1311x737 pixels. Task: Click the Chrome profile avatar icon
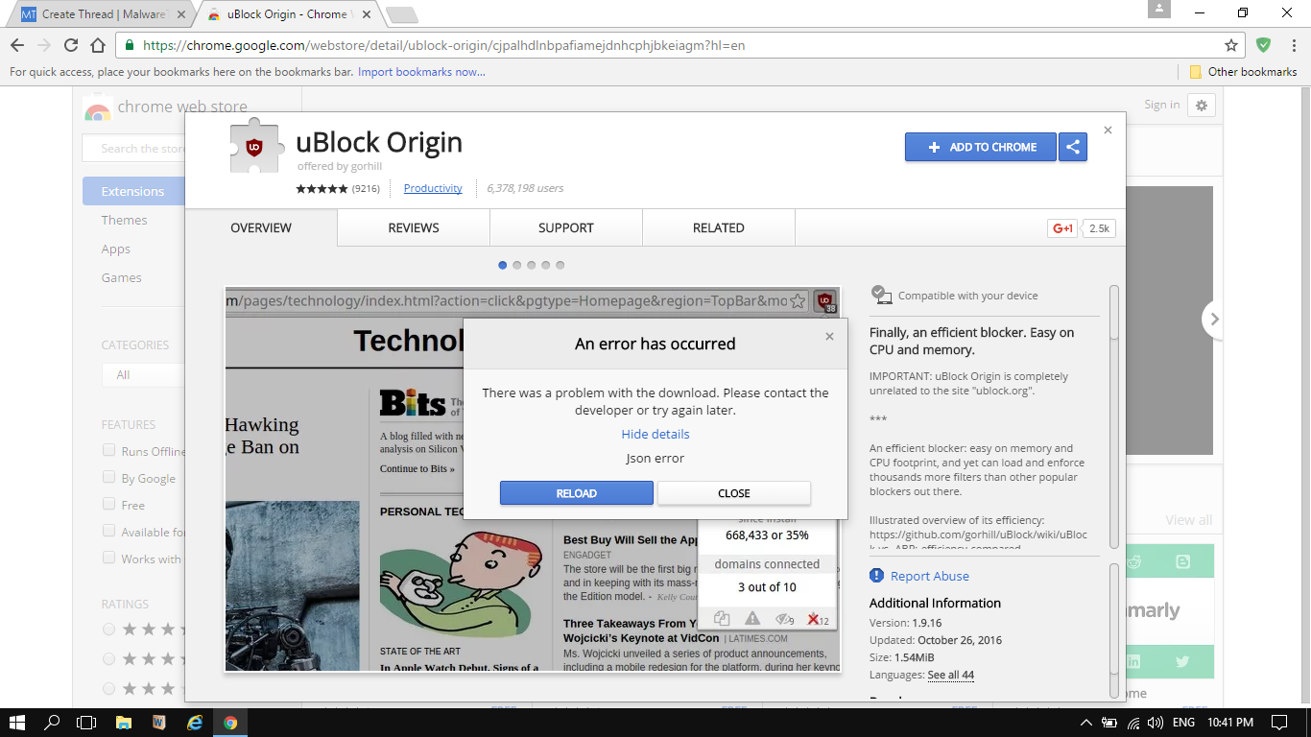pyautogui.click(x=1159, y=10)
